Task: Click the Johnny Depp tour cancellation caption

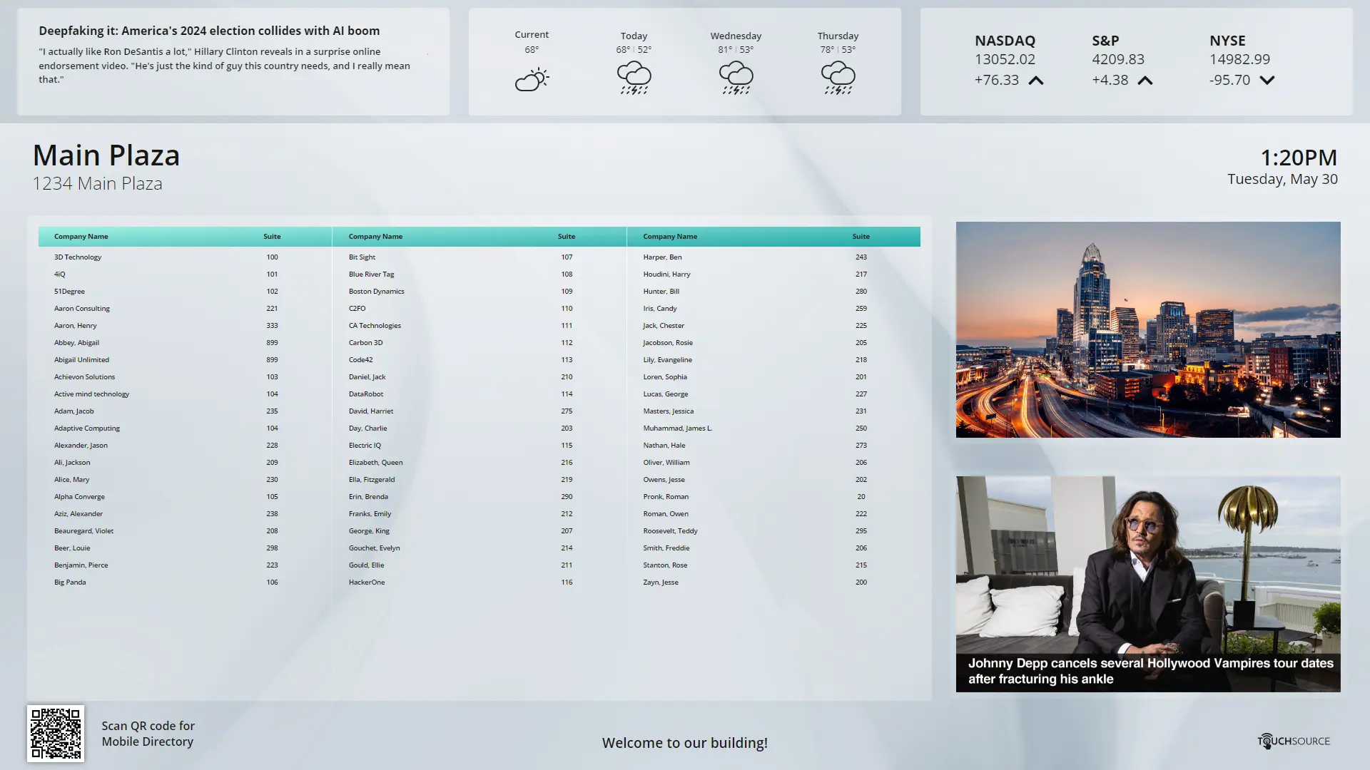Action: [1150, 671]
